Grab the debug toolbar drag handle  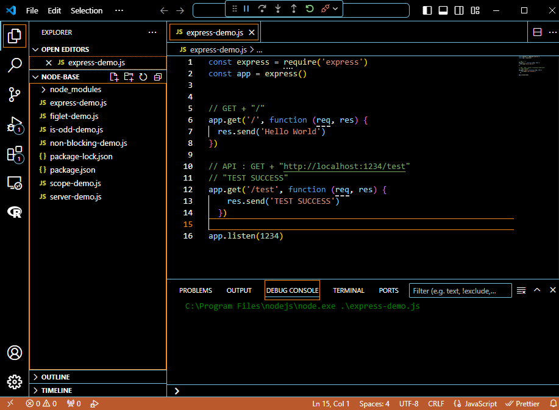pyautogui.click(x=234, y=9)
